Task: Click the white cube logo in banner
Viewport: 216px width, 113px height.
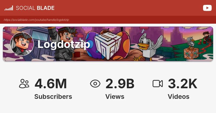Action: pyautogui.click(x=108, y=45)
